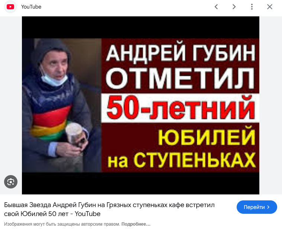Viewport: 282px width, 229px height.
Task: Click the copyright notice text Изображения могут быть защищены
Action: click(62, 224)
